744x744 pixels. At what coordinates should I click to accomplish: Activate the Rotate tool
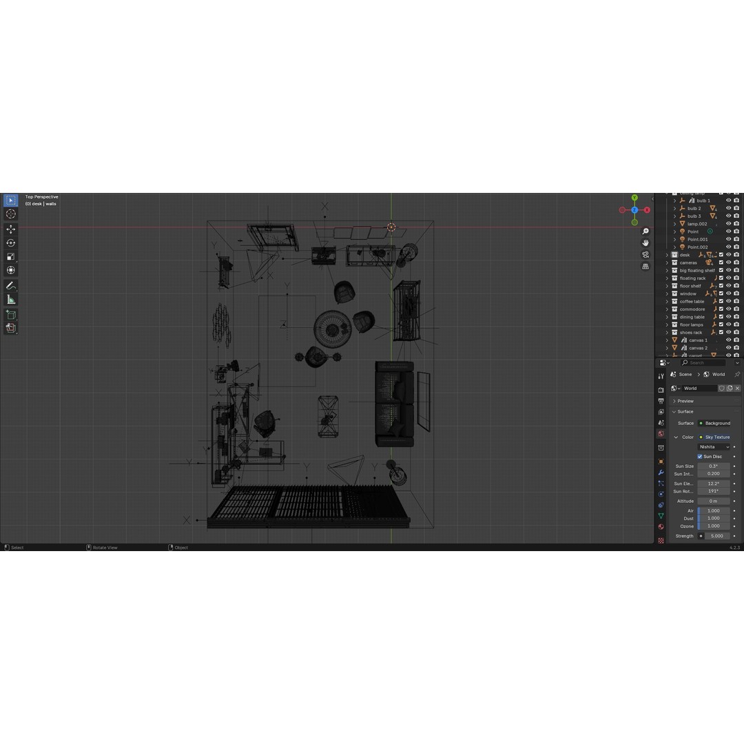[x=10, y=242]
